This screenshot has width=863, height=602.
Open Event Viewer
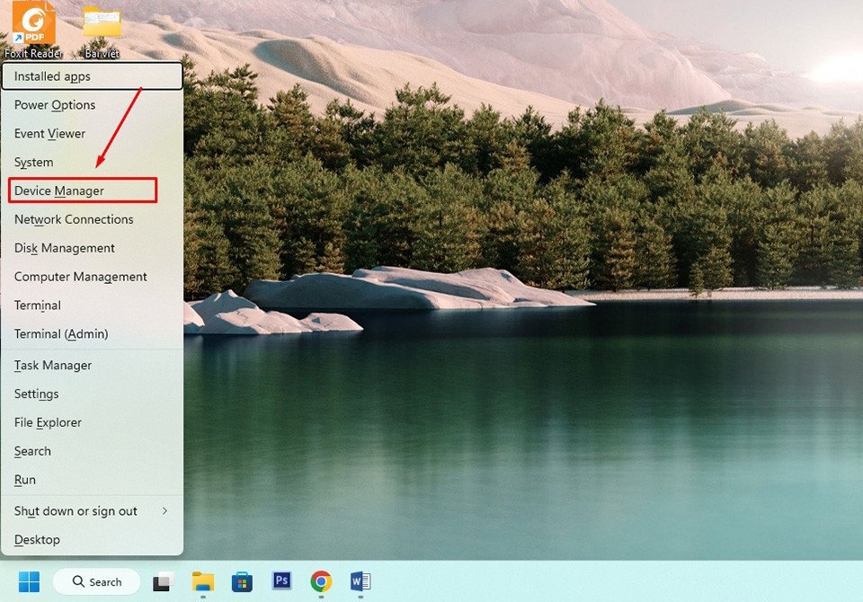click(49, 133)
